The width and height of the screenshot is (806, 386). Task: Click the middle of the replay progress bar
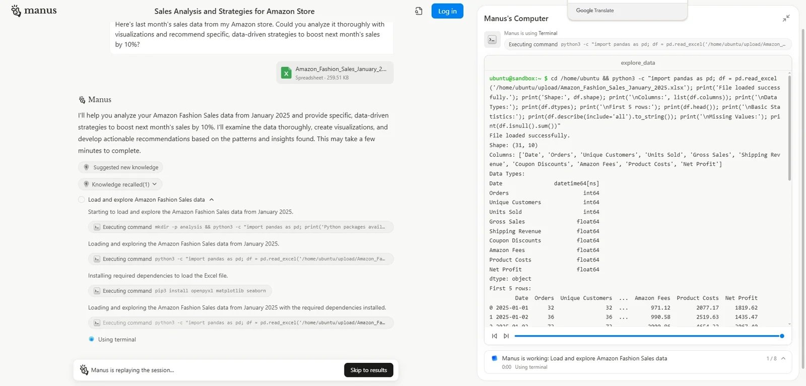[x=648, y=336]
